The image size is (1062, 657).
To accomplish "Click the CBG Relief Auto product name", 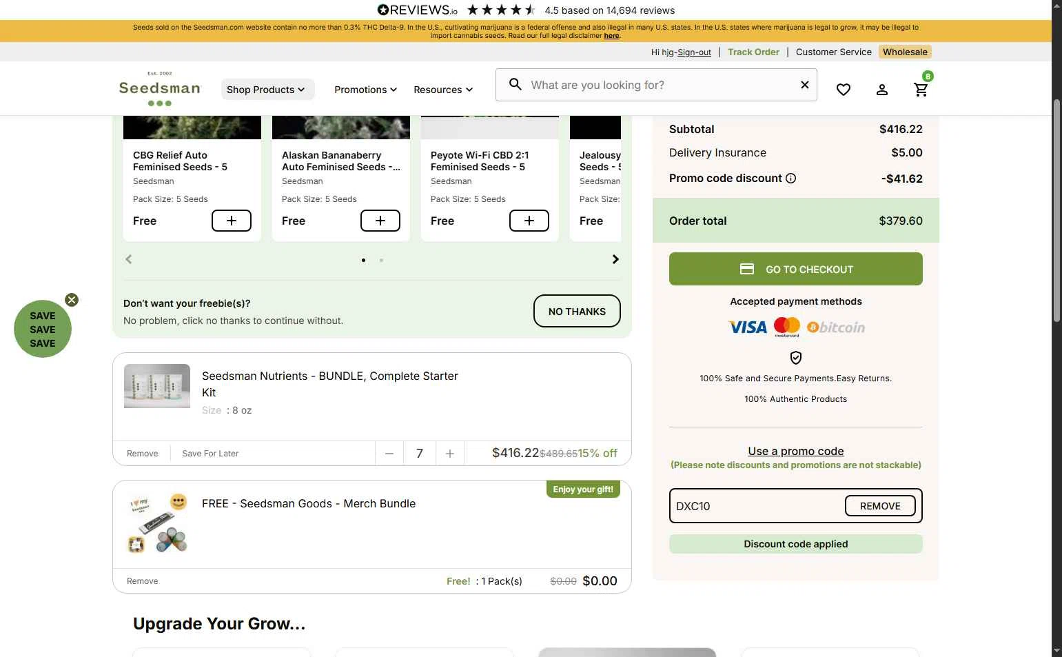I will coord(180,161).
